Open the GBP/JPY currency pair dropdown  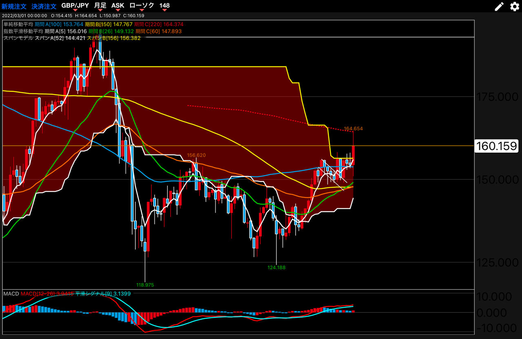tap(75, 6)
